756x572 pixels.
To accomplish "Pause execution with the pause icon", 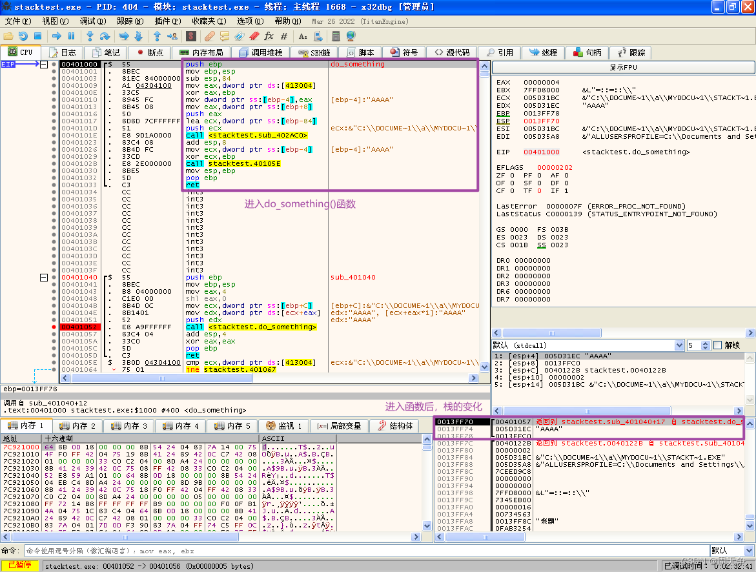I will coord(71,36).
